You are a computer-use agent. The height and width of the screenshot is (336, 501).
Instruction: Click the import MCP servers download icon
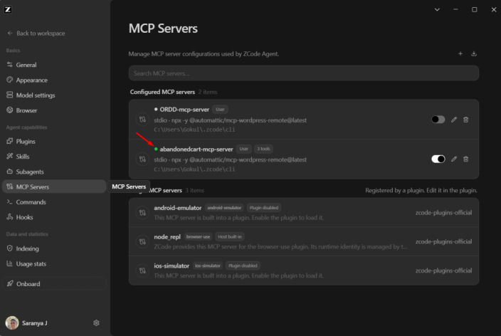pyautogui.click(x=474, y=53)
